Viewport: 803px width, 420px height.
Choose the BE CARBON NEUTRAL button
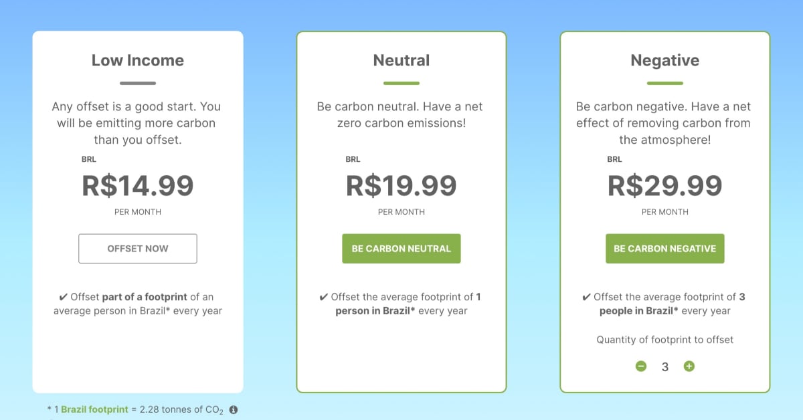click(x=401, y=249)
